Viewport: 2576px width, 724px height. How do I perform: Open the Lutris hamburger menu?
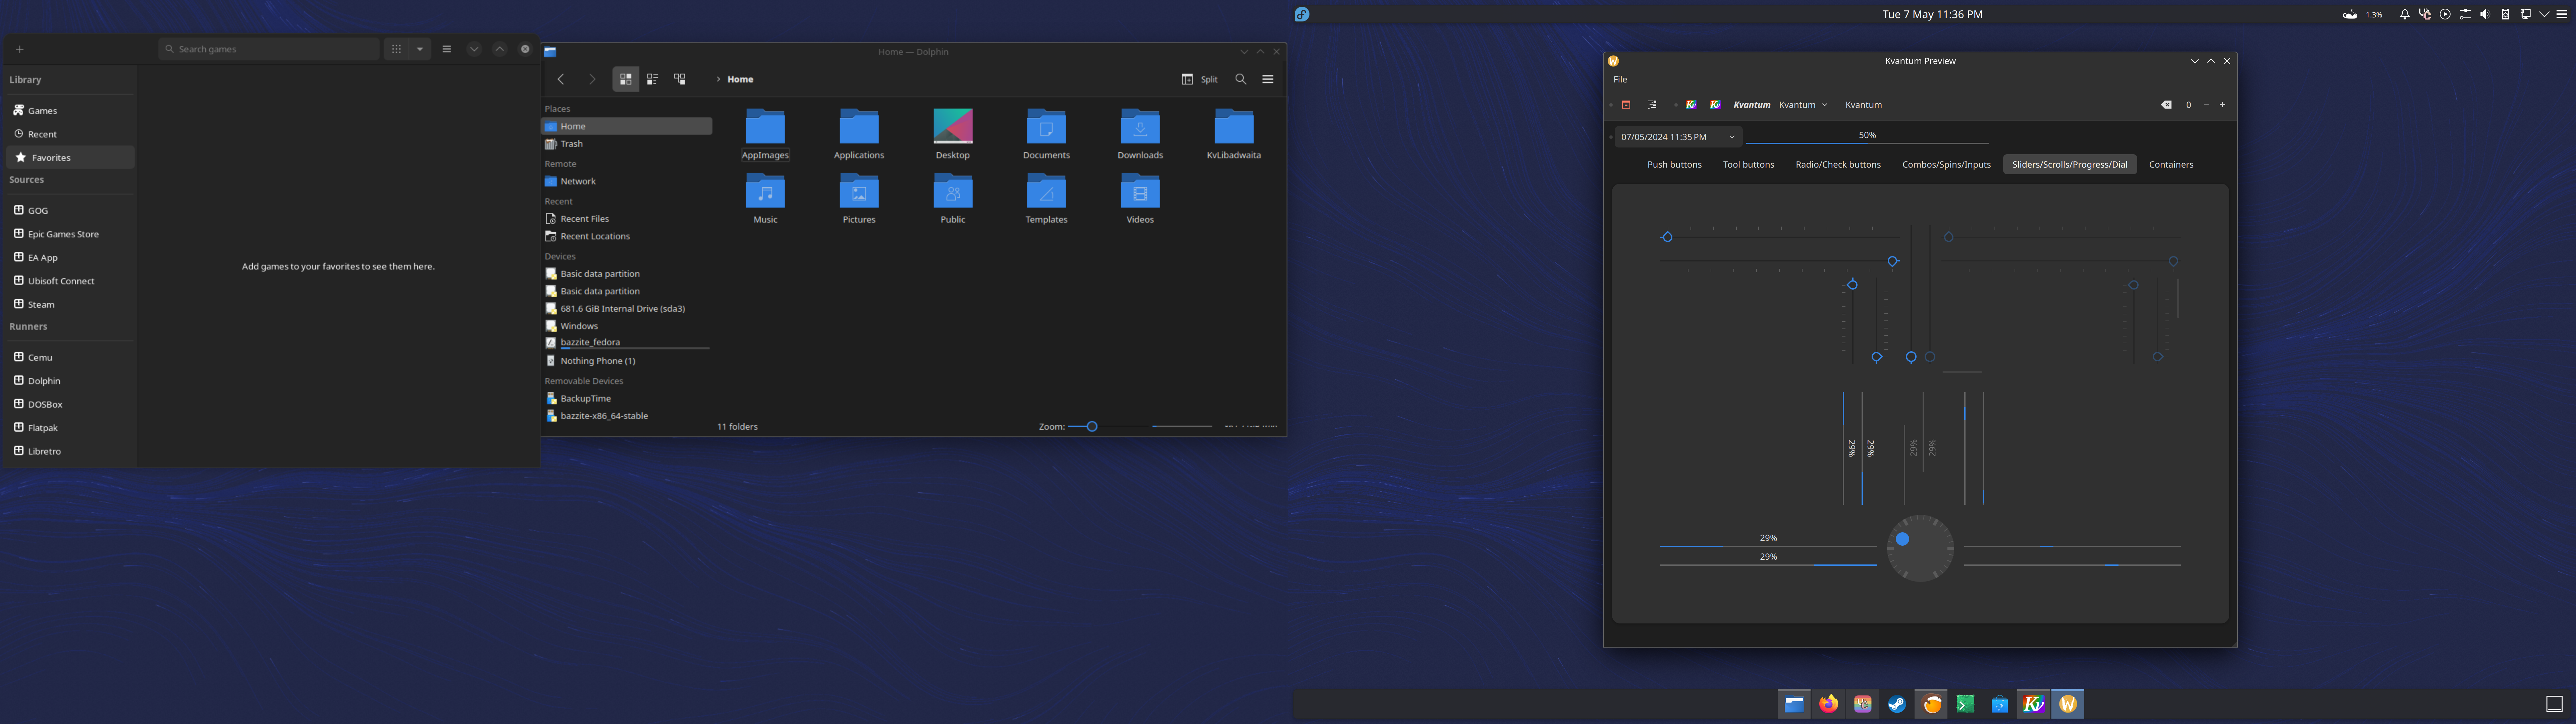point(447,49)
